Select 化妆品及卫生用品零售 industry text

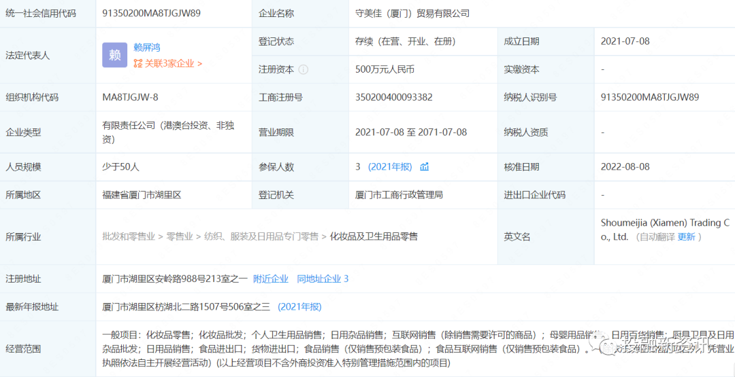[x=374, y=236]
